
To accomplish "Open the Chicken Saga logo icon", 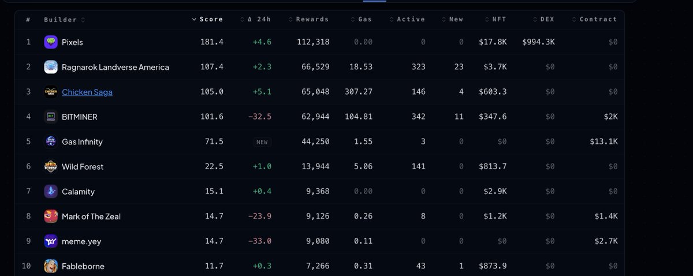I will tap(51, 92).
